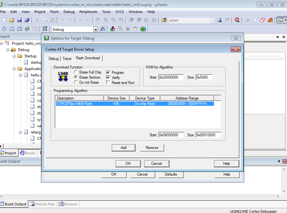Click the Cut scissors icon

click(x=37, y=20)
